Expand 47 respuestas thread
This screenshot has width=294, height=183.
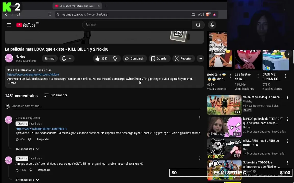(27, 180)
